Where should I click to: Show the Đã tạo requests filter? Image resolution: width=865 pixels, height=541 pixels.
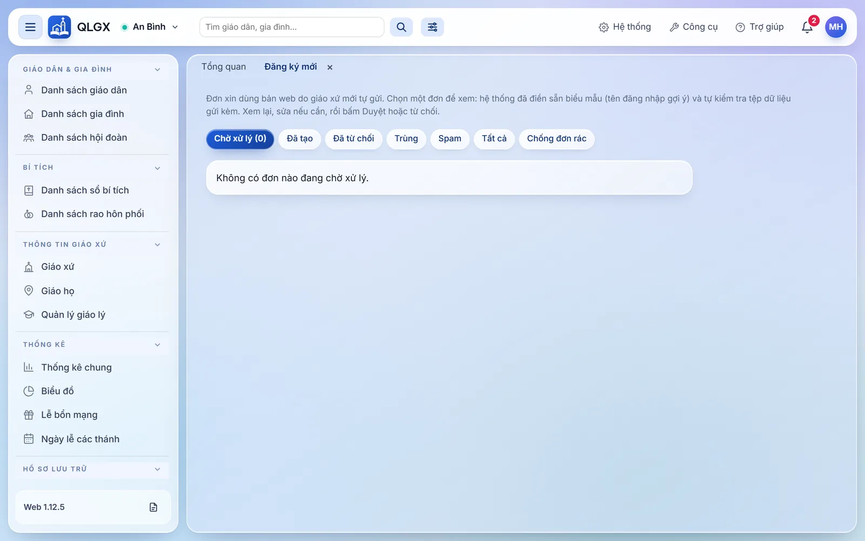(x=300, y=138)
